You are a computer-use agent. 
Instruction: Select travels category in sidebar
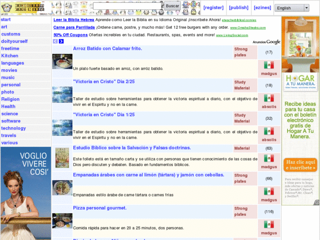point(8,136)
